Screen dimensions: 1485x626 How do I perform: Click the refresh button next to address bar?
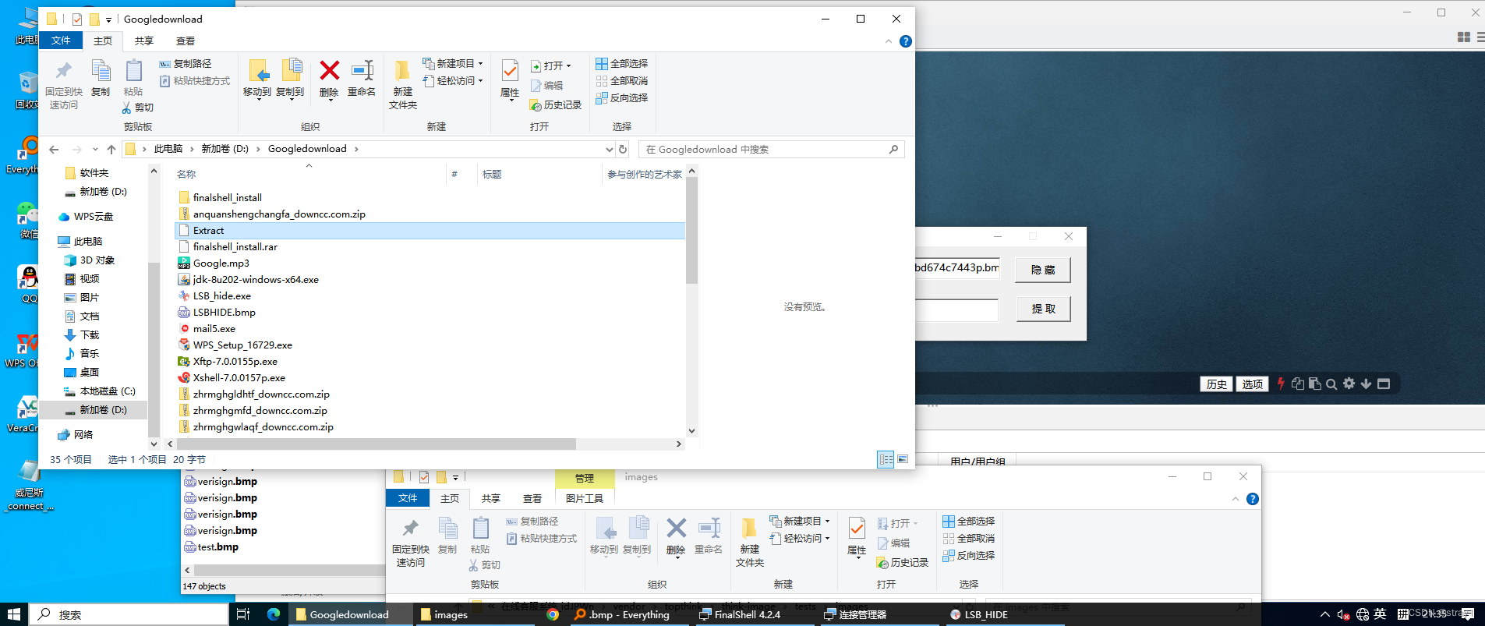pyautogui.click(x=623, y=149)
